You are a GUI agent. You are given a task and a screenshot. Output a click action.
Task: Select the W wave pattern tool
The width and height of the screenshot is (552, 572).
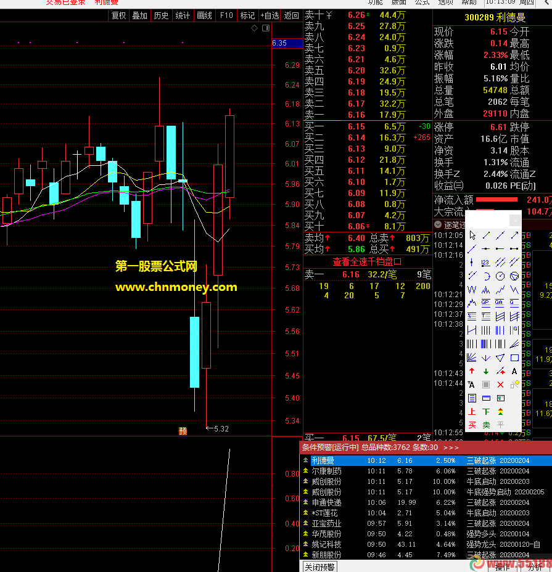coord(472,290)
